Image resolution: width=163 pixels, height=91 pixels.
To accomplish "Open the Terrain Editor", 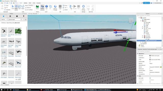I will tap(37, 7).
